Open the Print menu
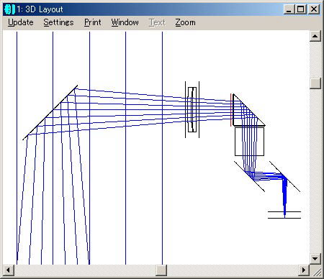 click(93, 22)
